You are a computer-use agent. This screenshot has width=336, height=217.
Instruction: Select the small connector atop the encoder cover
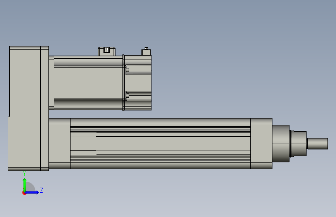(146, 52)
